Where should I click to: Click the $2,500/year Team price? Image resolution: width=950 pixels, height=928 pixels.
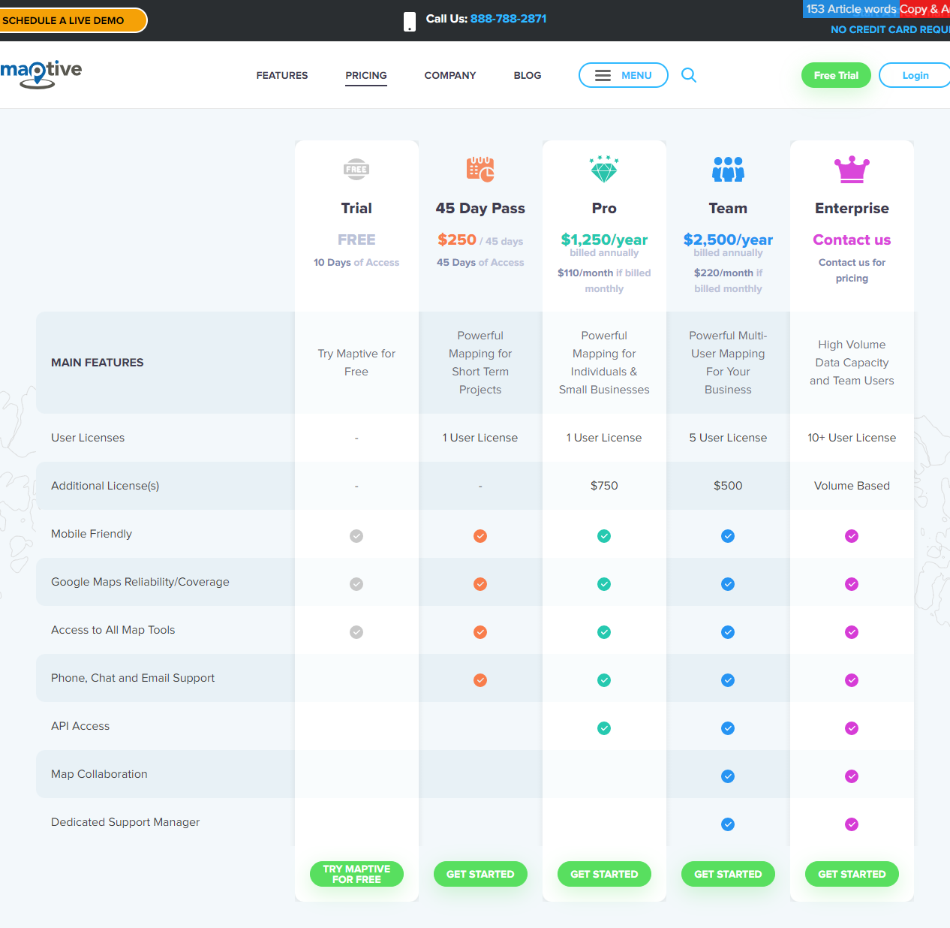coord(728,240)
